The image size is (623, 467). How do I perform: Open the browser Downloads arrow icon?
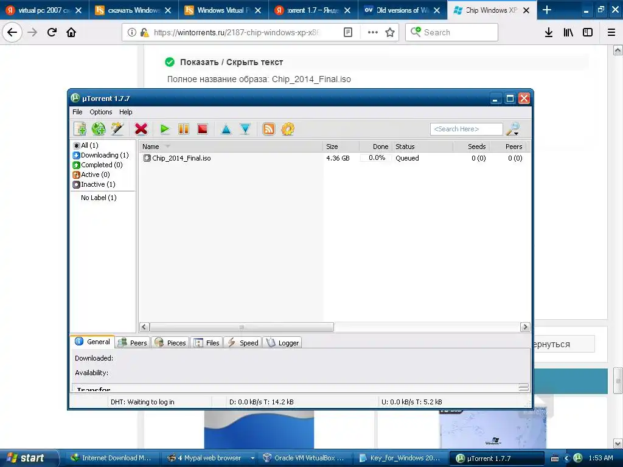(549, 32)
